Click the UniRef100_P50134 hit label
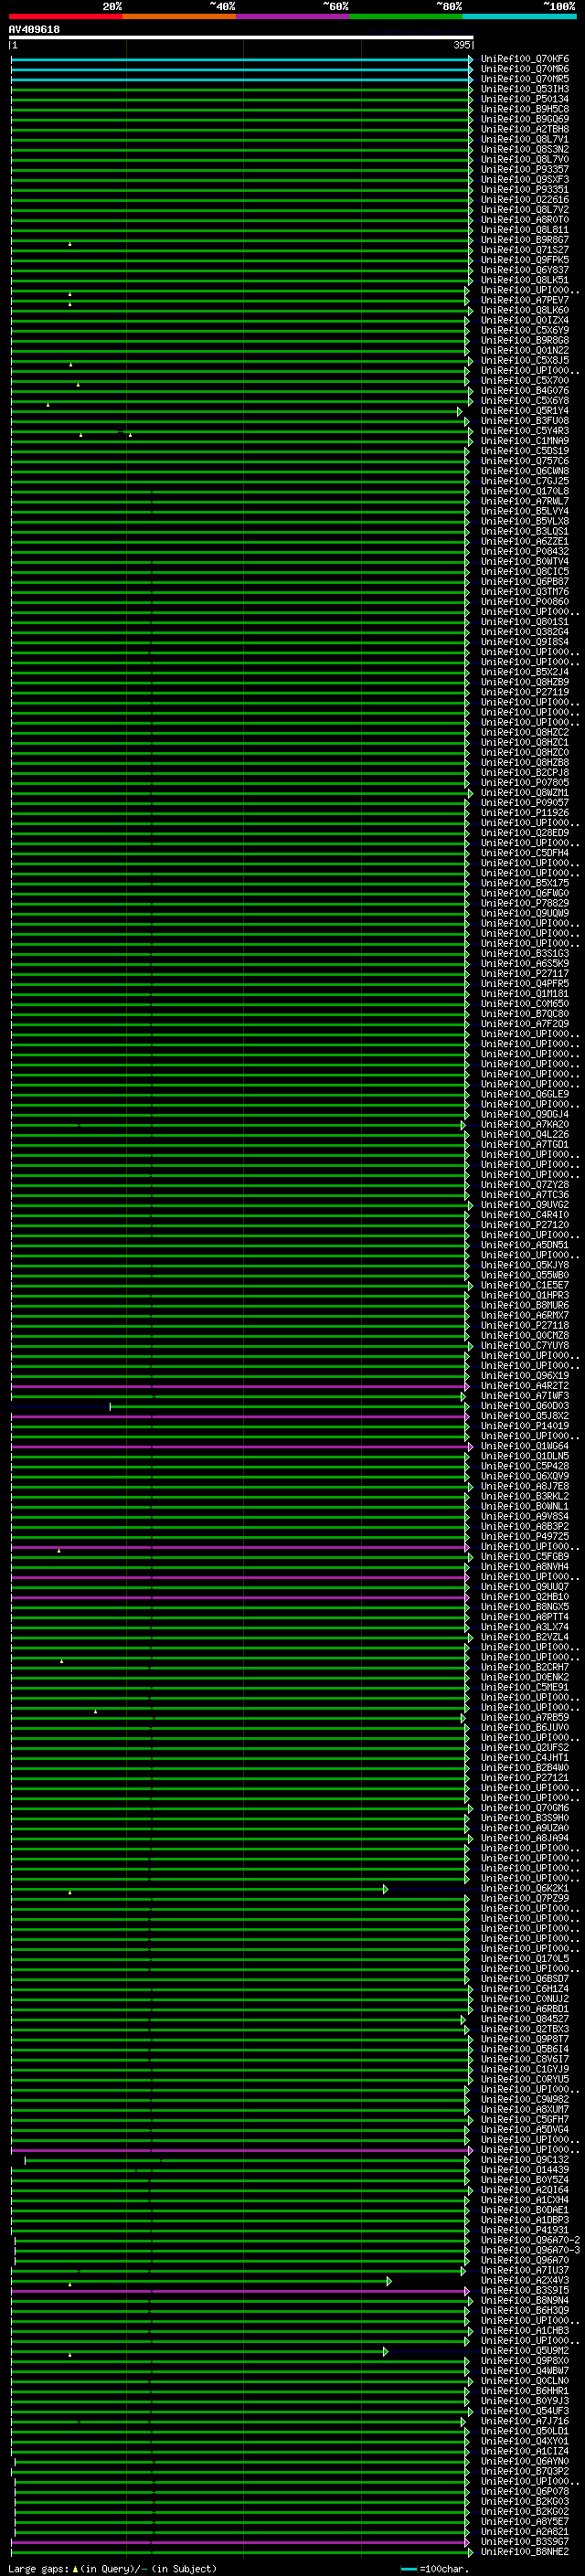Viewport: 585px width, 2576px height. [525, 99]
